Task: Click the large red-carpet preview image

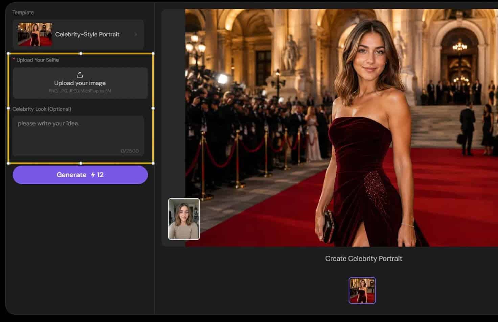Action: pos(341,128)
